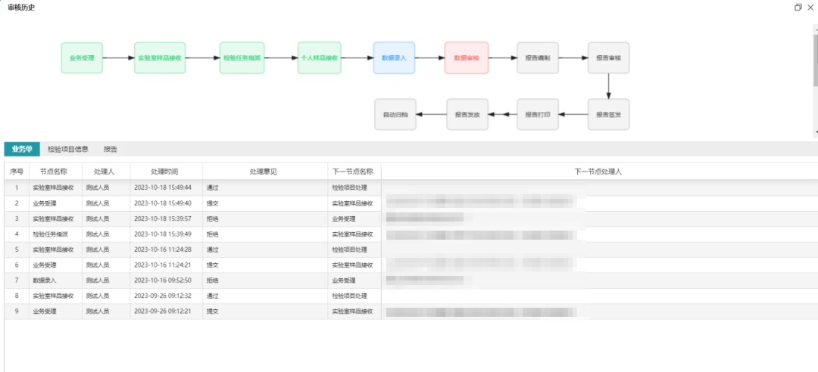Restore the 审核历史 window size
Screen dimensions: 818x372
798,7
